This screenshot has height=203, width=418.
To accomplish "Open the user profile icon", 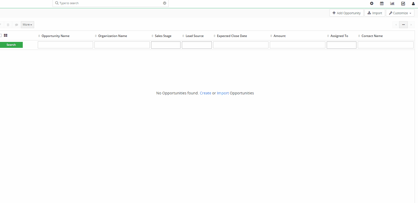I will pos(413,3).
